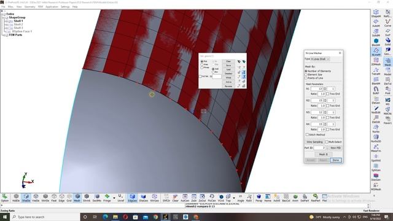The height and width of the screenshot is (221, 393).
Task: Open the EleEdit element editing tool
Action: pos(376,119)
